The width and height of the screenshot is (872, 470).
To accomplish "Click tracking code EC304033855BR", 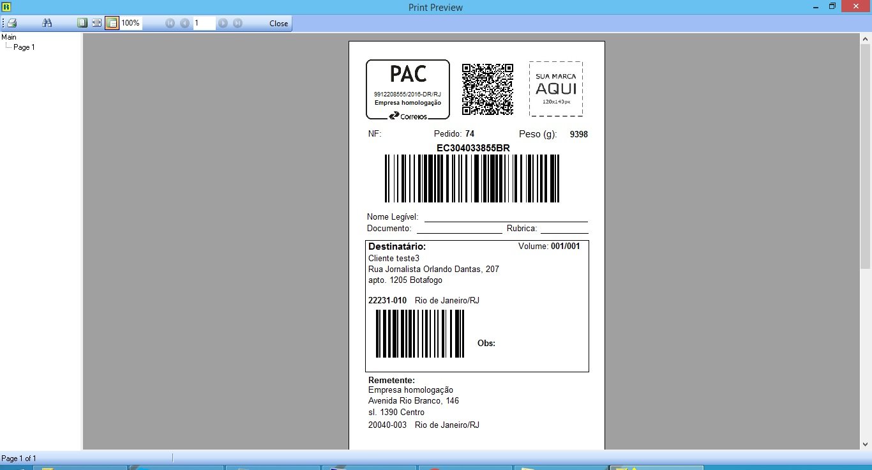I will (x=473, y=148).
